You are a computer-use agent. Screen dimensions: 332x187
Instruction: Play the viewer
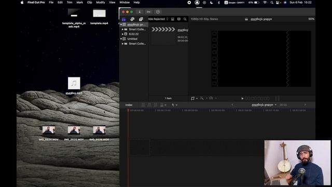click(x=242, y=98)
